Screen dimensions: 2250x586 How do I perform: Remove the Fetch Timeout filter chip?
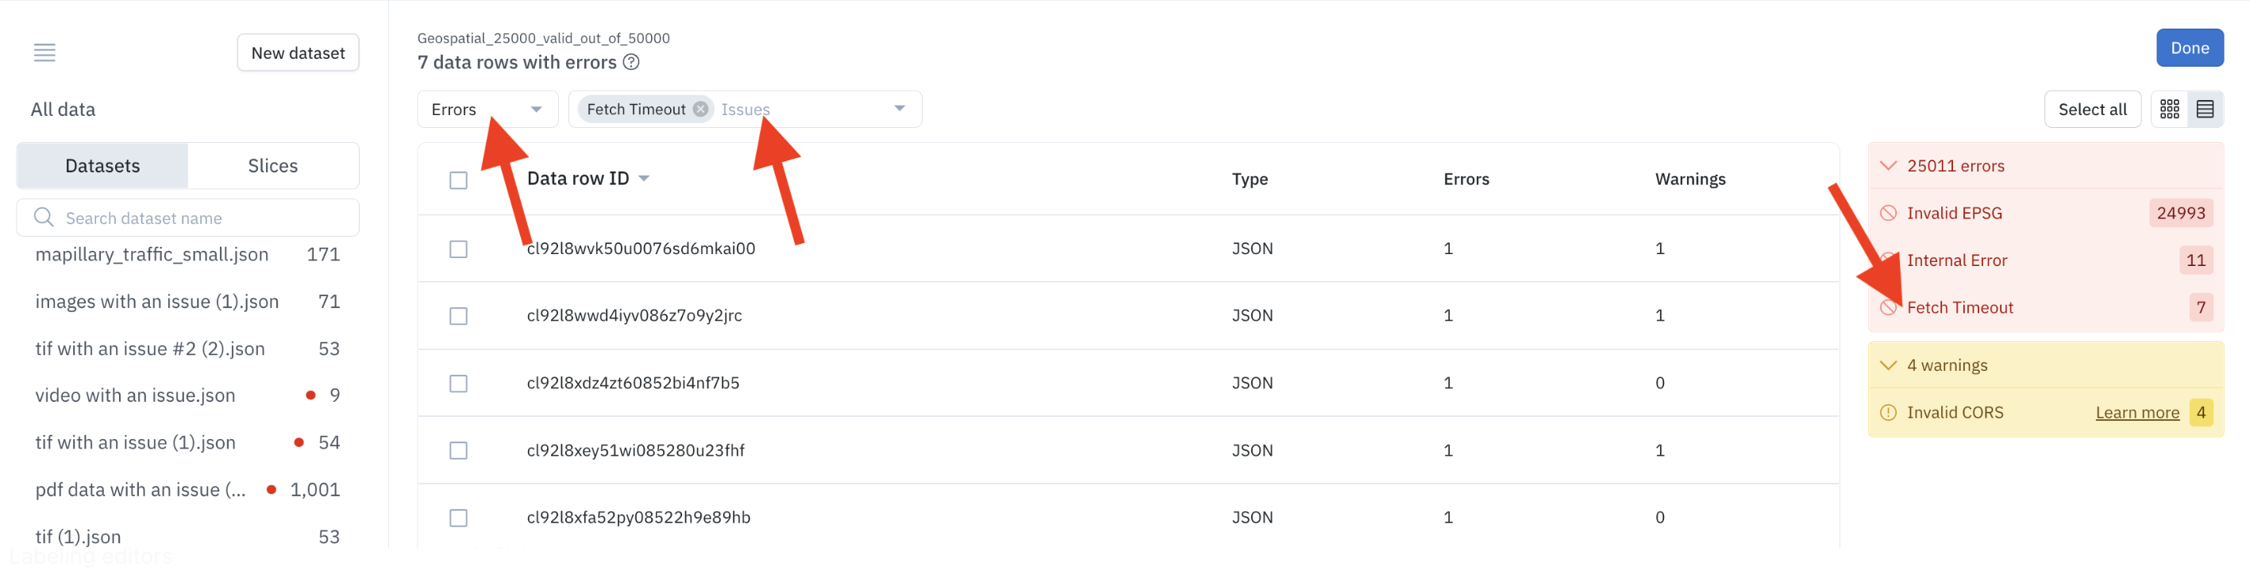700,109
